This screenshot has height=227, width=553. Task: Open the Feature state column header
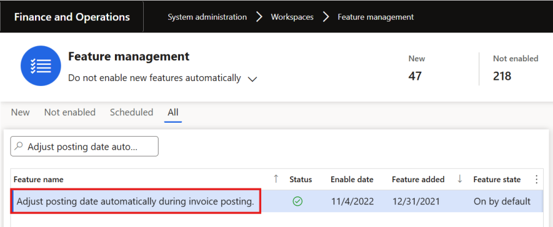[x=497, y=180]
